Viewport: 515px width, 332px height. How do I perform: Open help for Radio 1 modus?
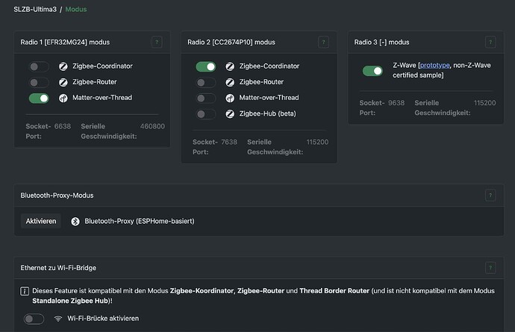click(156, 43)
